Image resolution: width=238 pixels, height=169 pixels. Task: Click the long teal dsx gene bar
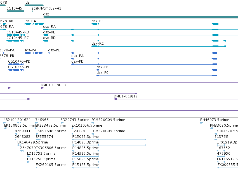click(141, 17)
